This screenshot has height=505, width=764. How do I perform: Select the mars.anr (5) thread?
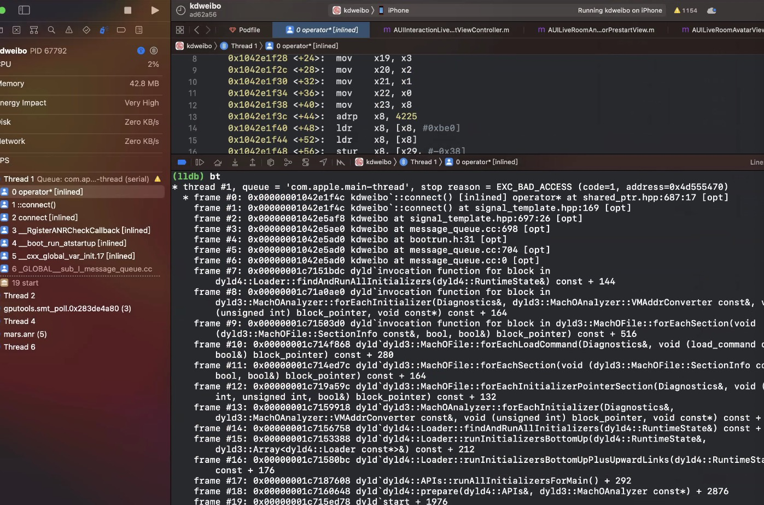click(82, 334)
